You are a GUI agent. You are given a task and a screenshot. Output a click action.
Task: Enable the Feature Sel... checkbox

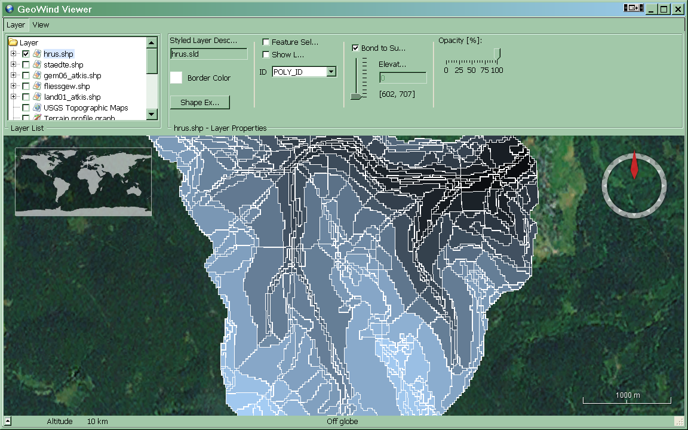266,42
